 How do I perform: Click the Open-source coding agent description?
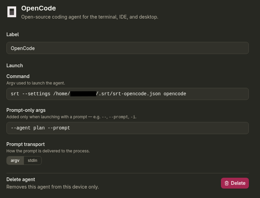(x=90, y=17)
